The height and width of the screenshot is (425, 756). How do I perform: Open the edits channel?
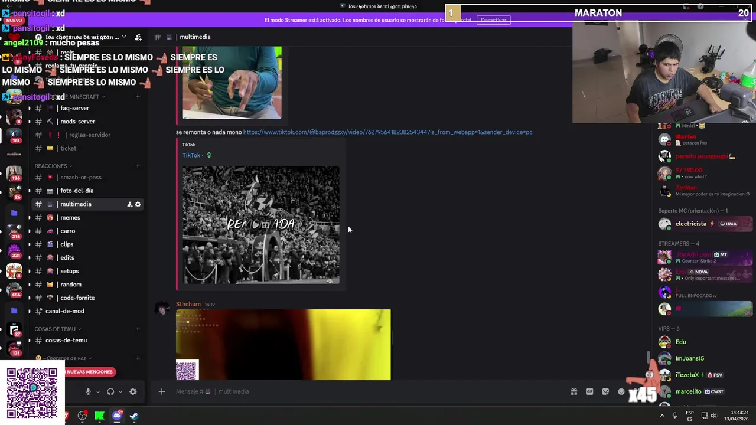[x=87, y=257]
